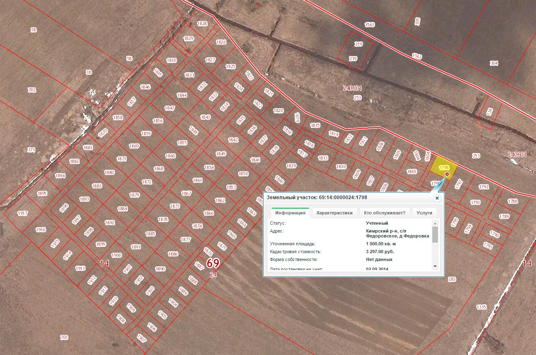The width and height of the screenshot is (536, 355).
Task: Select parcel 1828 on the map
Action: coord(202,24)
